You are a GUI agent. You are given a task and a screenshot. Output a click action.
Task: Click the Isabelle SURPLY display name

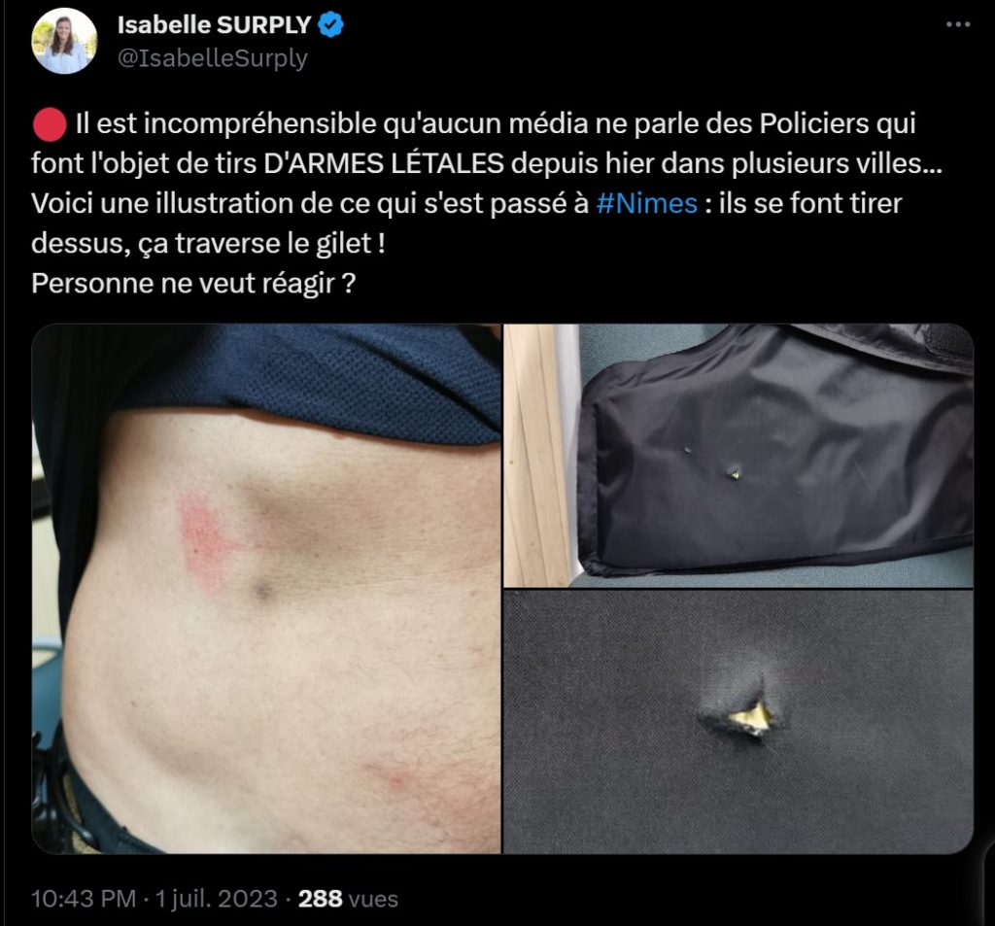(x=214, y=24)
